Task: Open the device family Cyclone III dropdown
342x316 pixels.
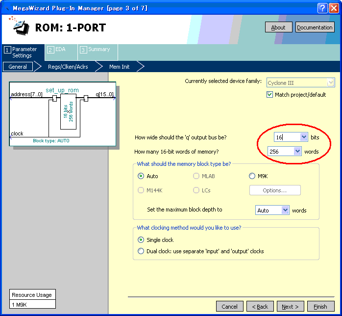Action: pyautogui.click(x=300, y=83)
